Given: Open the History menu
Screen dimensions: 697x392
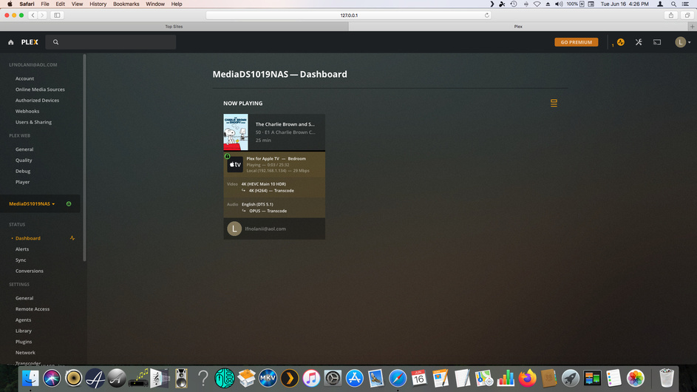Looking at the screenshot, I should point(98,4).
